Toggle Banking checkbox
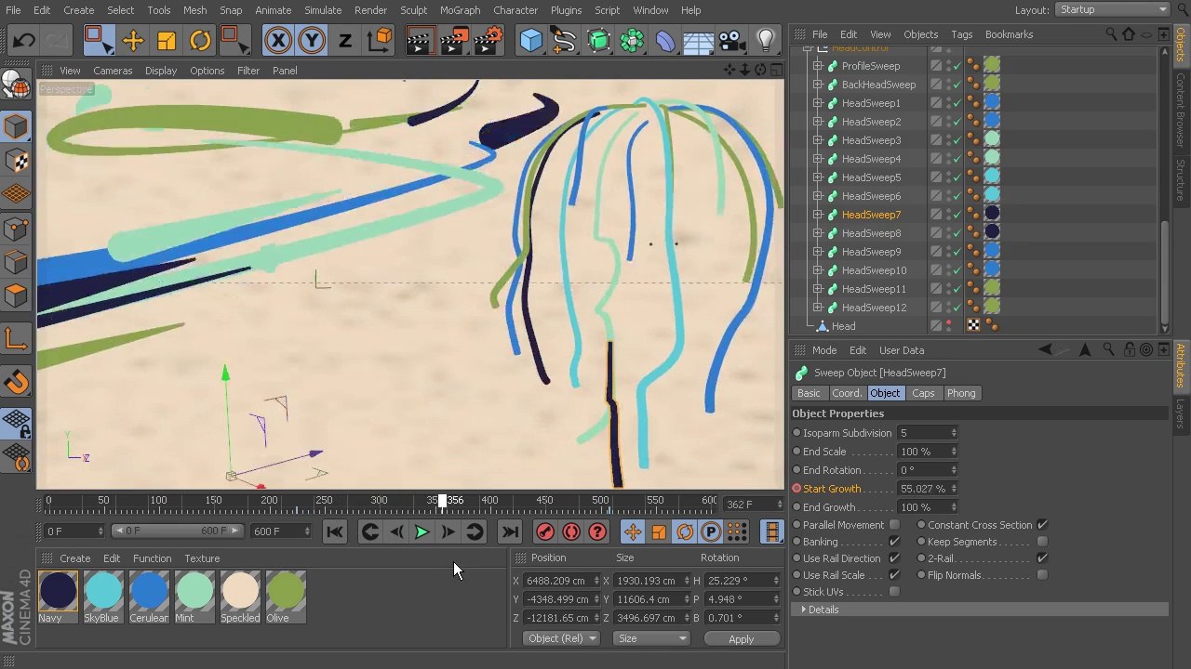This screenshot has height=669, width=1191. 894,542
